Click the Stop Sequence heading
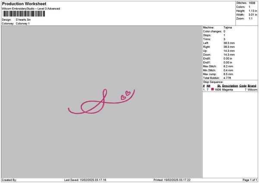The width and height of the screenshot is (259, 183). pos(213,82)
